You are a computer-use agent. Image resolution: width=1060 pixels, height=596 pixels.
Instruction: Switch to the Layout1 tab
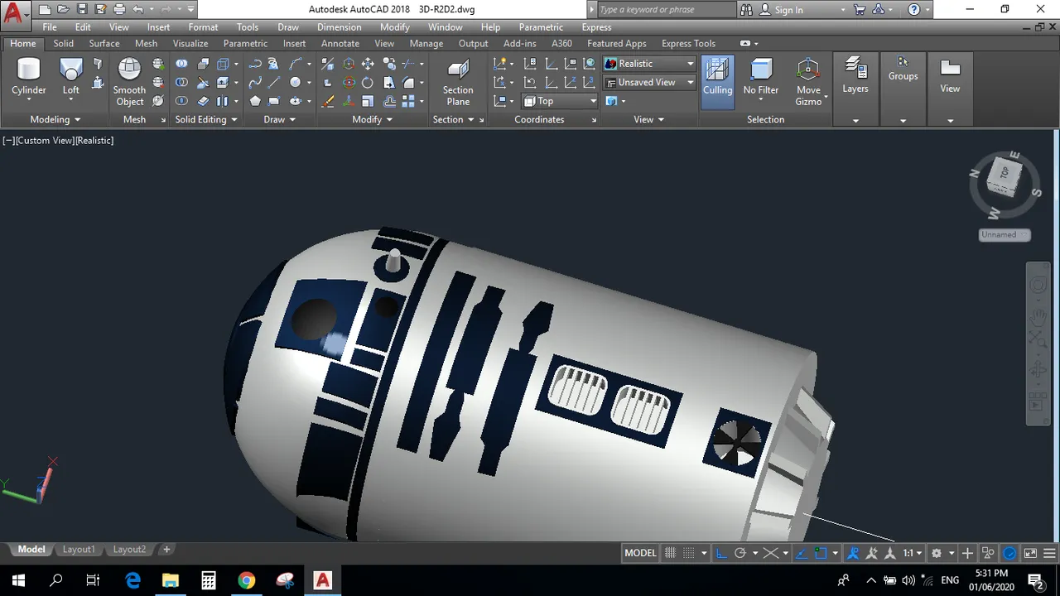[79, 549]
